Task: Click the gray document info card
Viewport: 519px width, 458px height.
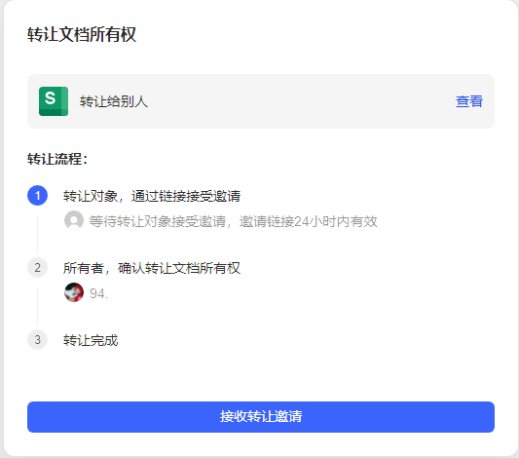Action: (x=261, y=101)
